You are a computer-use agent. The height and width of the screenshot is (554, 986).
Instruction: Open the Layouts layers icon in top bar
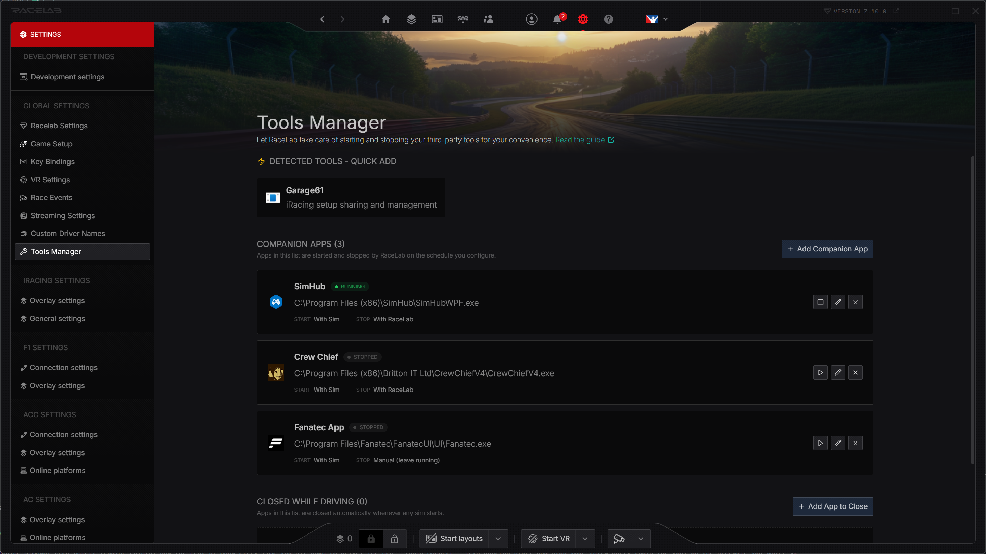click(412, 19)
